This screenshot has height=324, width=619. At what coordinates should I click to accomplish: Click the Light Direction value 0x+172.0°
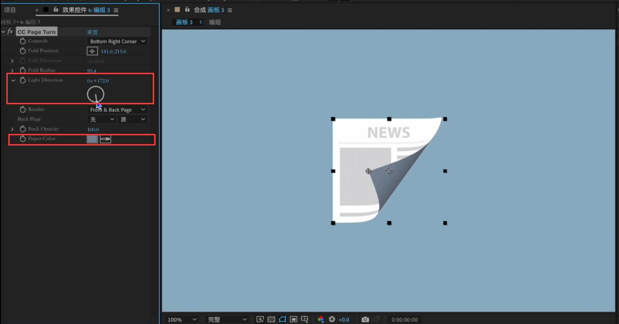[99, 81]
